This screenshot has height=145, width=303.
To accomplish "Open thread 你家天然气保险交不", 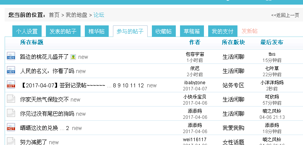I will click(44, 100).
